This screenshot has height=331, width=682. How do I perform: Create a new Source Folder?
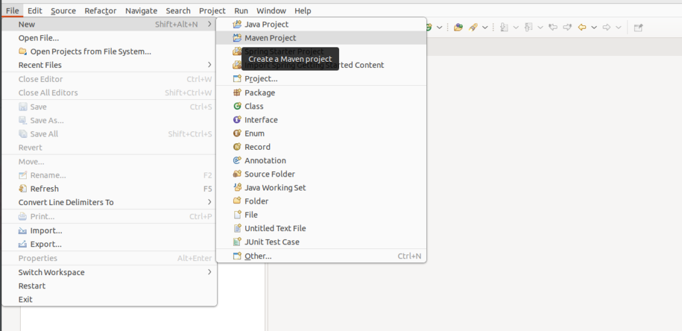coord(321,174)
